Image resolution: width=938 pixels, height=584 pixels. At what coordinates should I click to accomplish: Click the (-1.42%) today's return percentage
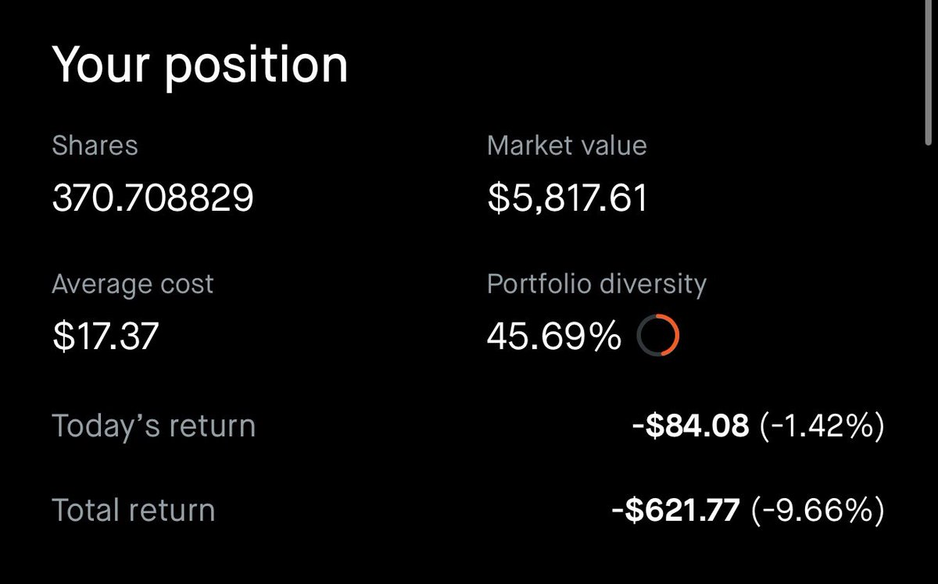point(822,426)
